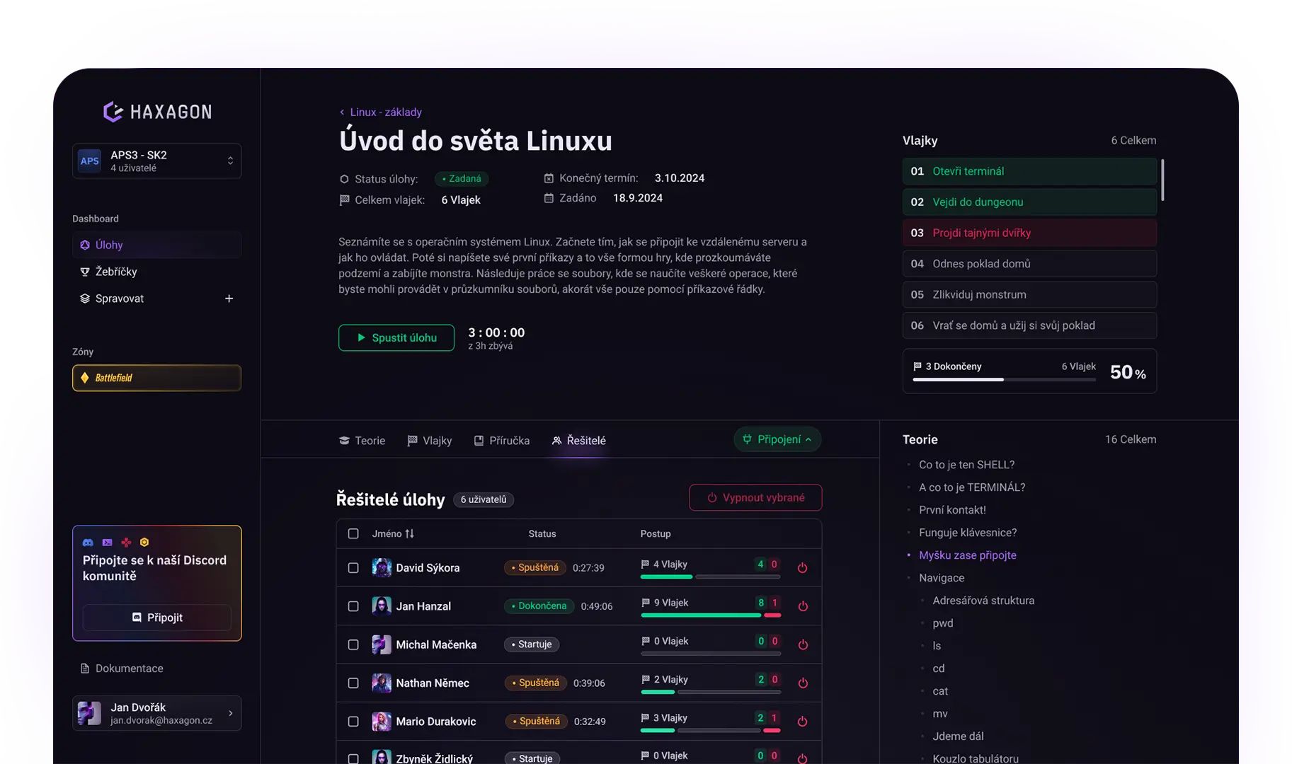Image resolution: width=1292 pixels, height=764 pixels.
Task: Click the Vypnout vybrané button
Action: (x=755, y=497)
